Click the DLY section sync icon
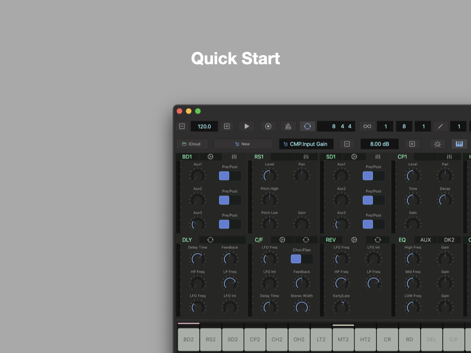Image resolution: width=471 pixels, height=353 pixels. pos(210,240)
